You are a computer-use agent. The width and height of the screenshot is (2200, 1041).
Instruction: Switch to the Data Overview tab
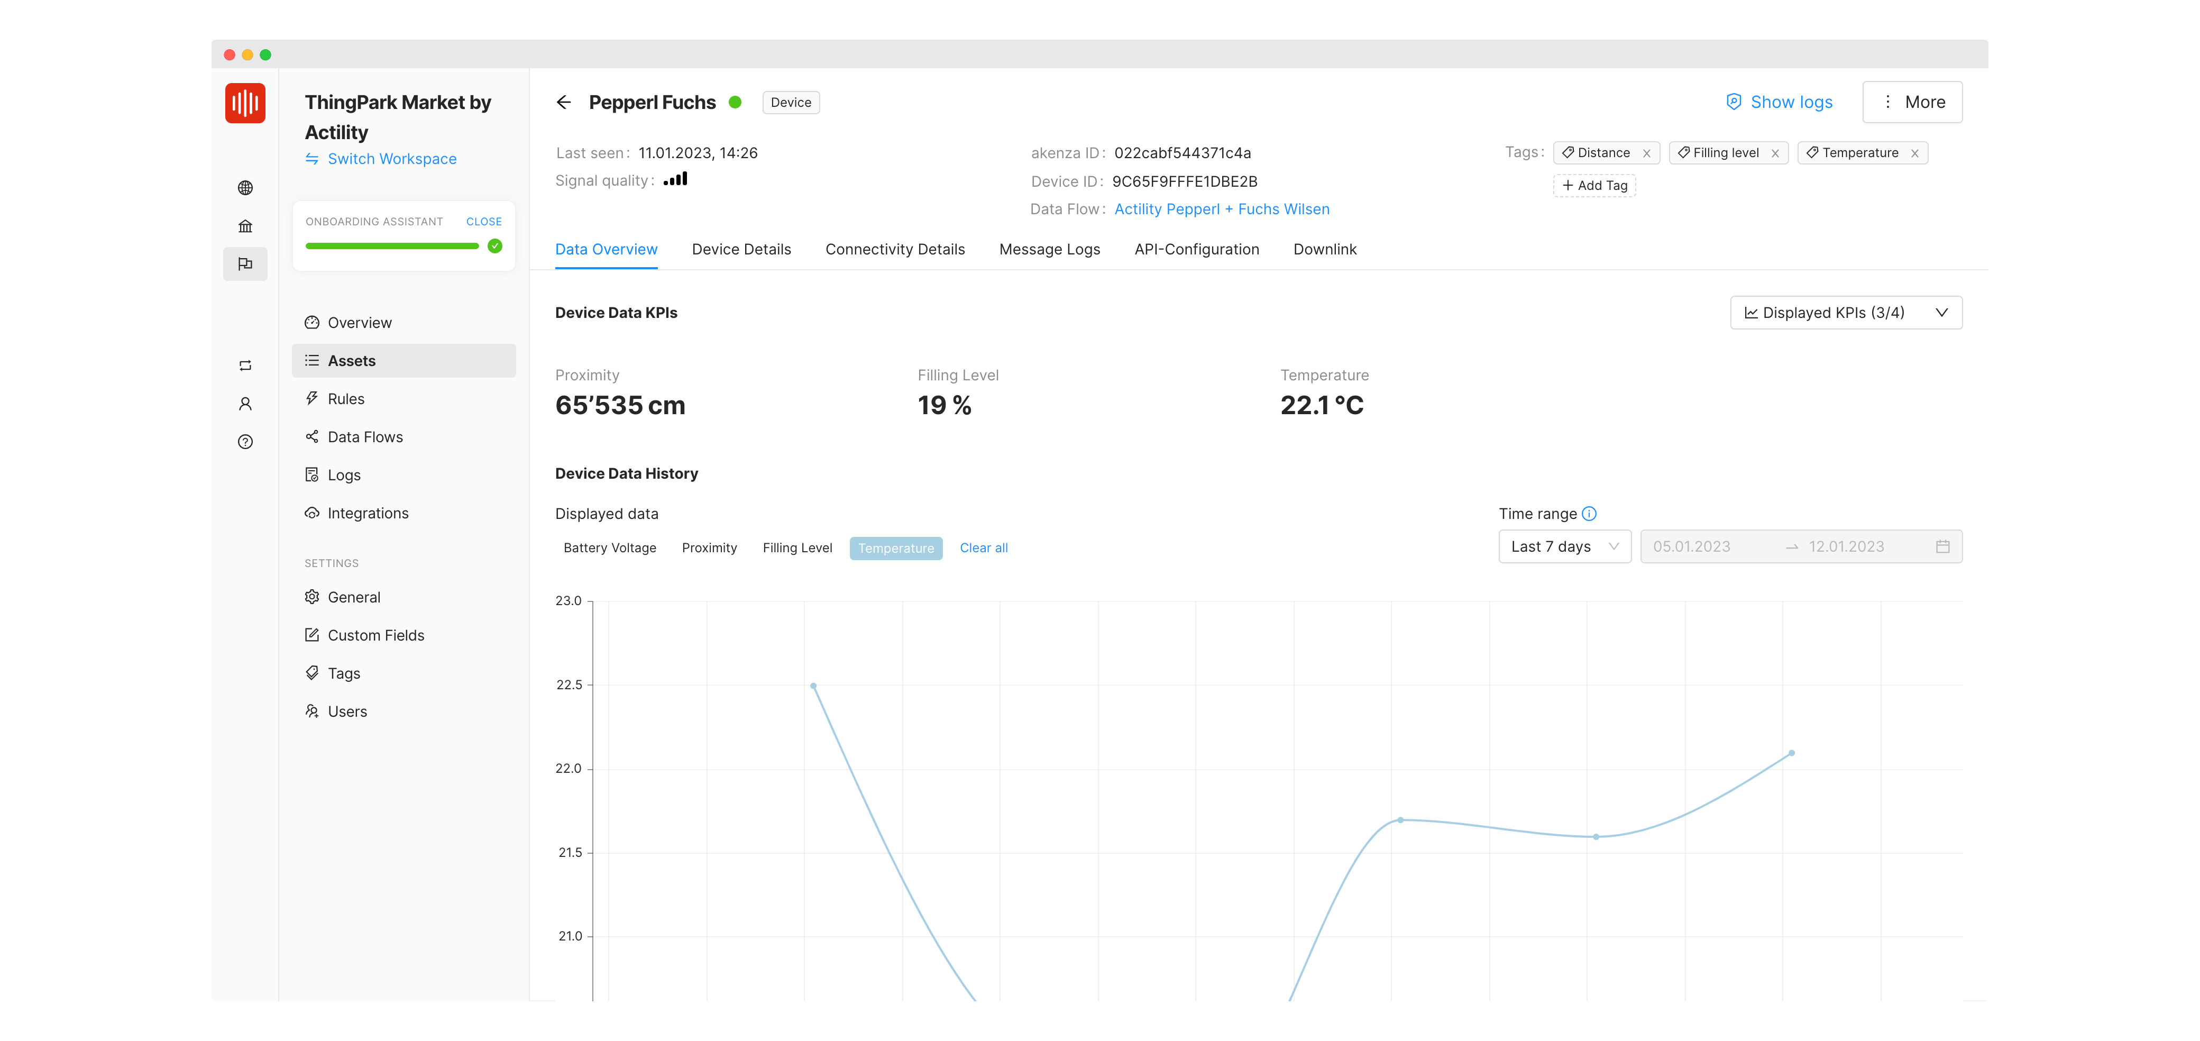point(607,249)
